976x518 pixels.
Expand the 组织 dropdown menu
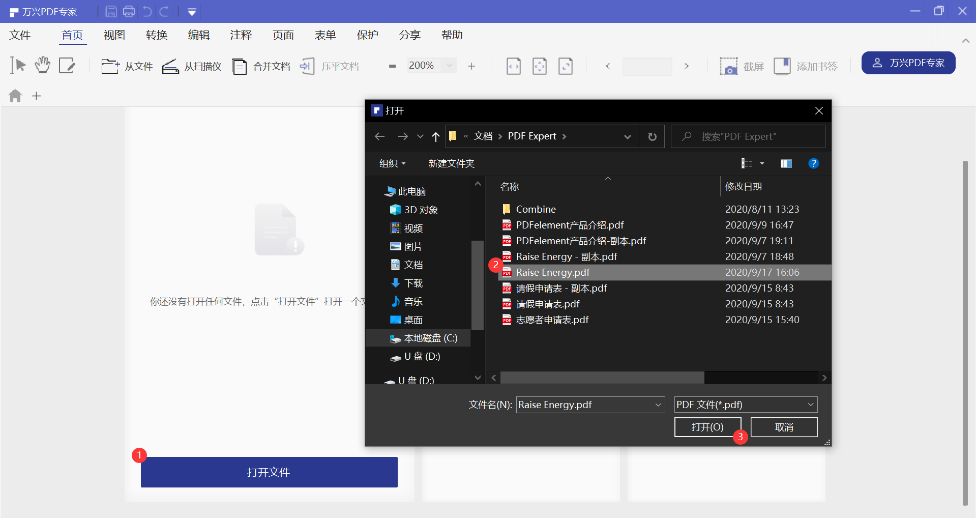click(x=392, y=163)
